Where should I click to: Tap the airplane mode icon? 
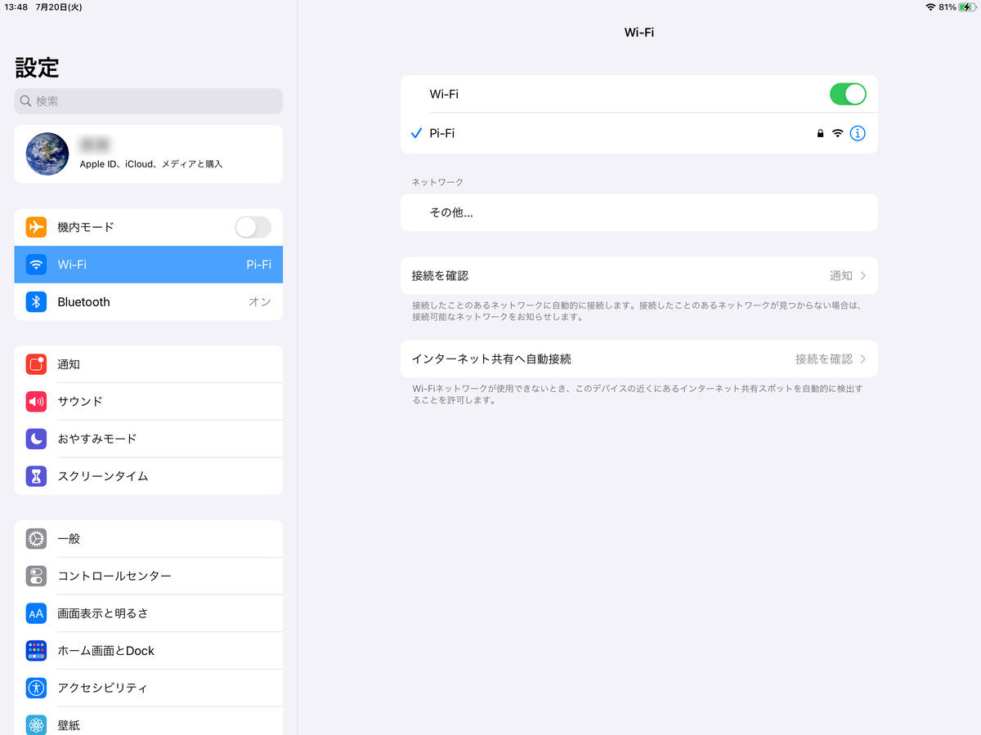pos(36,227)
